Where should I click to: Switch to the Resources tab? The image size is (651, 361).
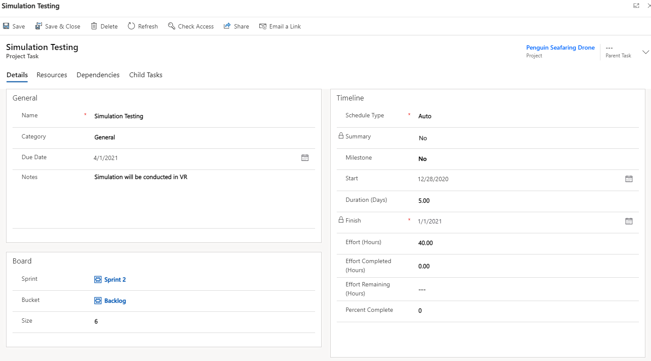tap(52, 75)
